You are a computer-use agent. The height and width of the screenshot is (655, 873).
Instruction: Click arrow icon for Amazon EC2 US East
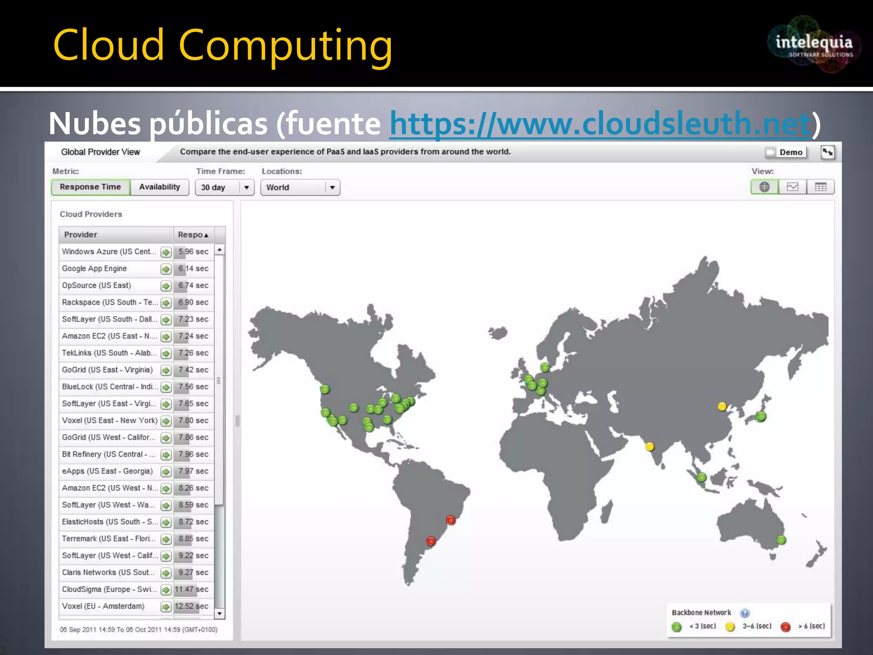(166, 337)
